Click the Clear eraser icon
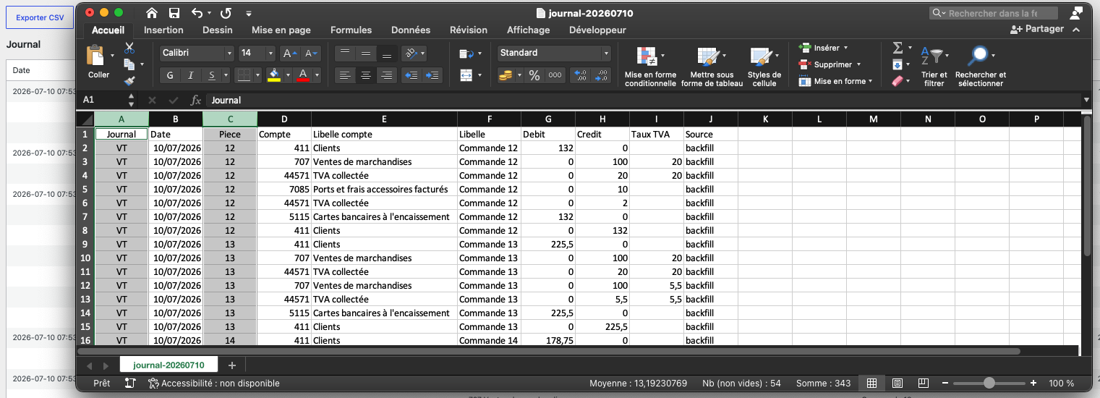This screenshot has height=398, width=1100. pyautogui.click(x=898, y=81)
